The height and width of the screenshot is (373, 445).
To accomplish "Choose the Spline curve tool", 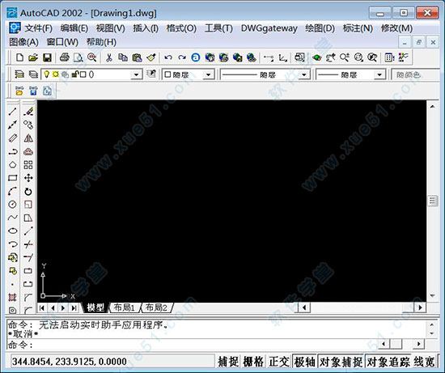I will pos(12,218).
